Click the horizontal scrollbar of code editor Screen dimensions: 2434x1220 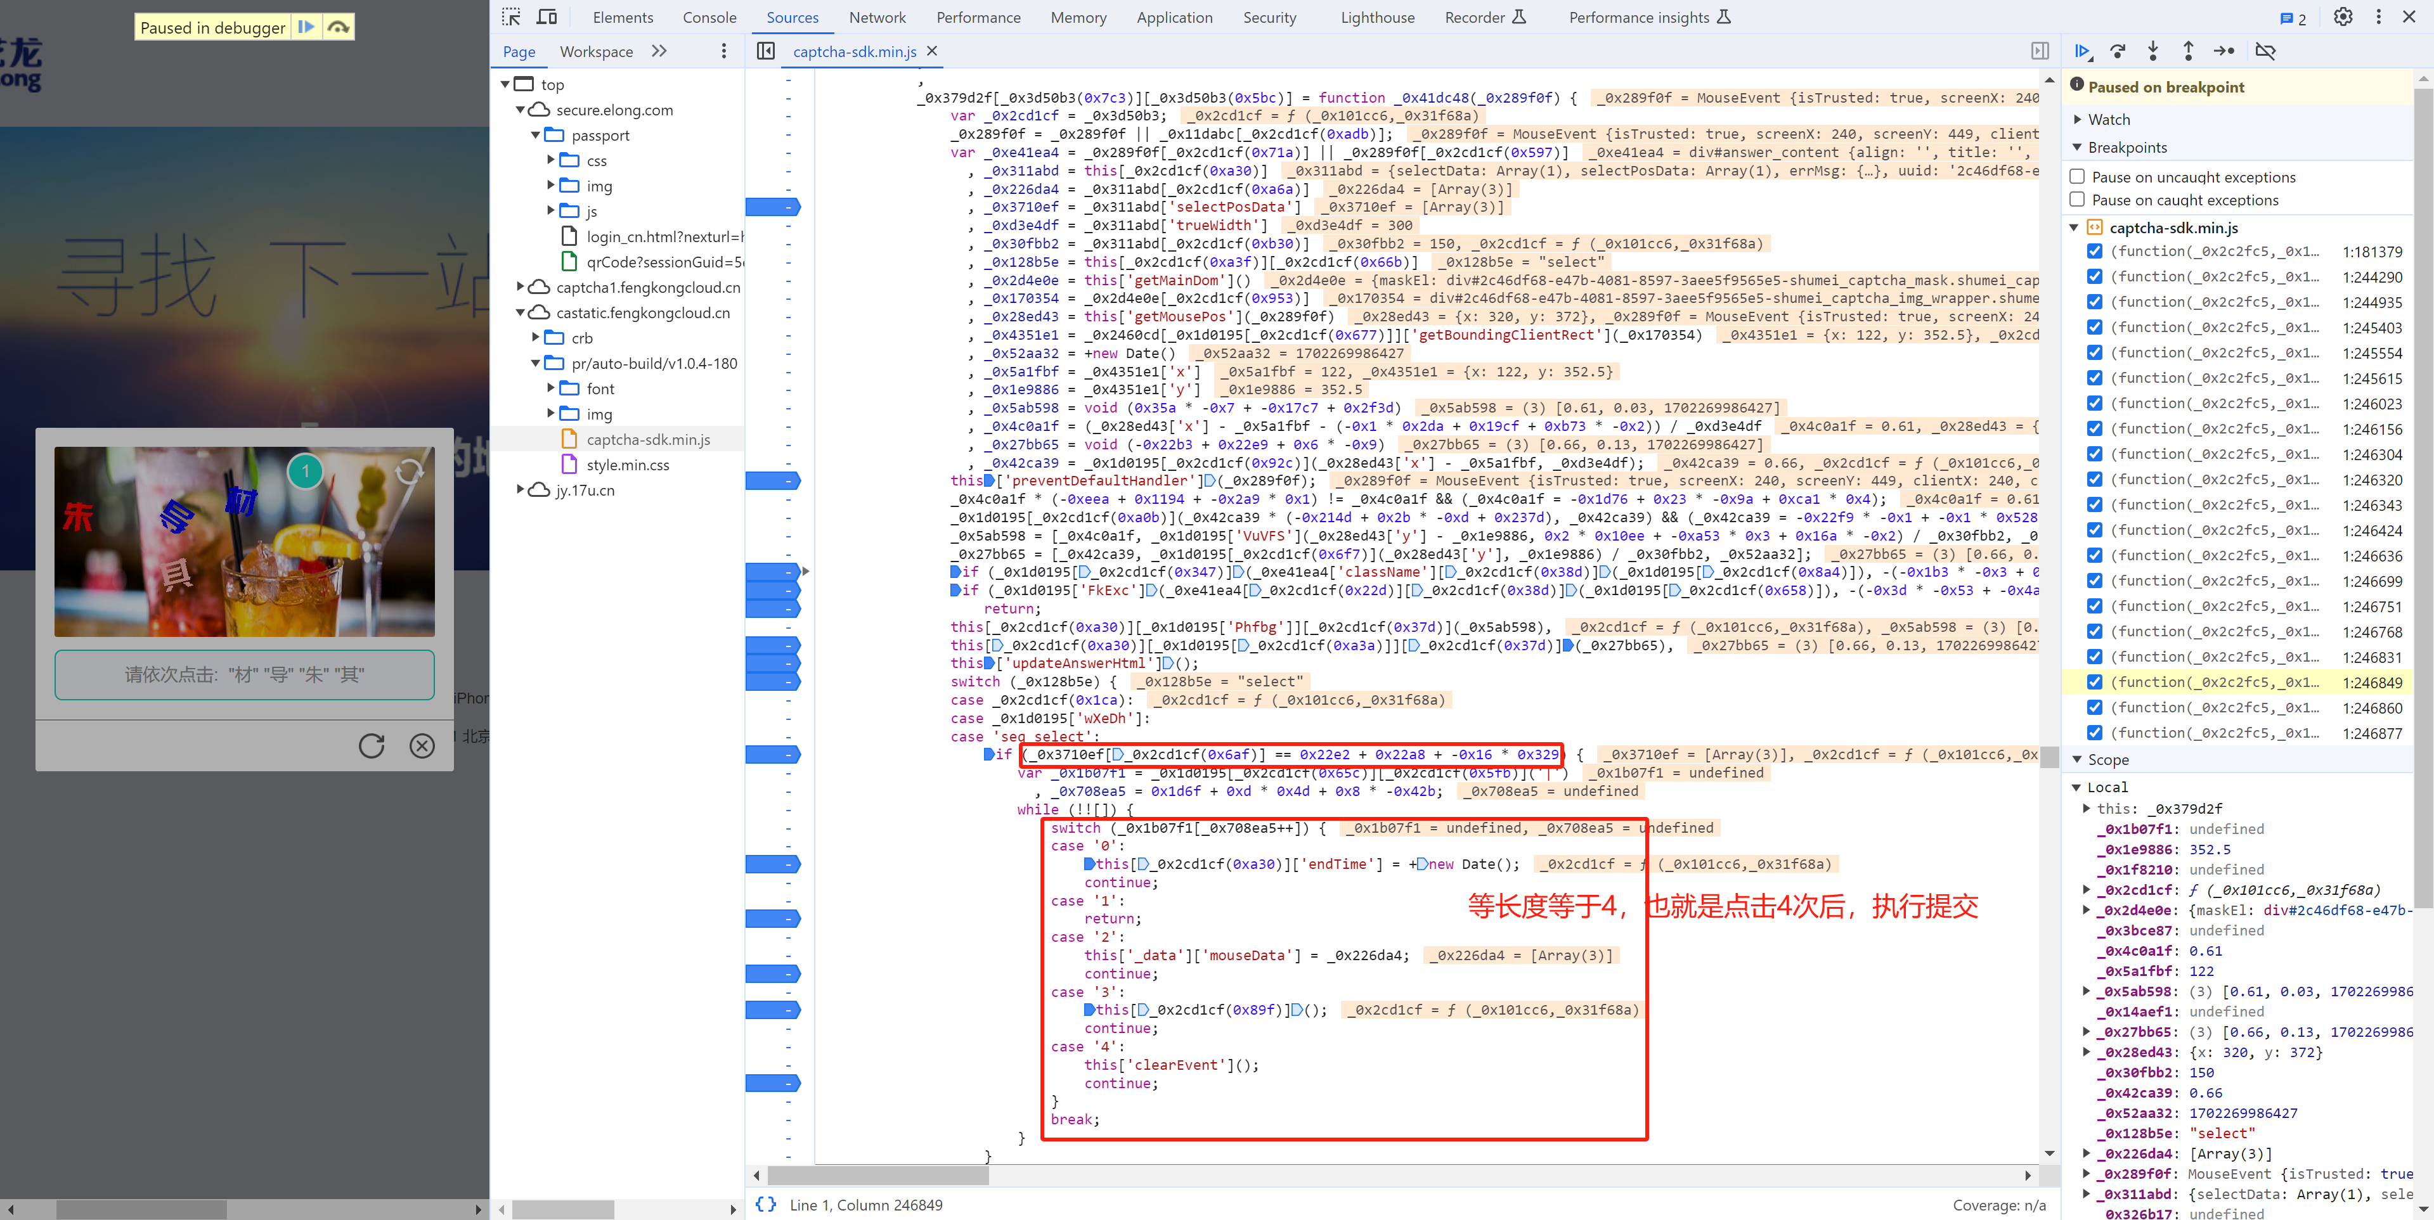pyautogui.click(x=877, y=1176)
